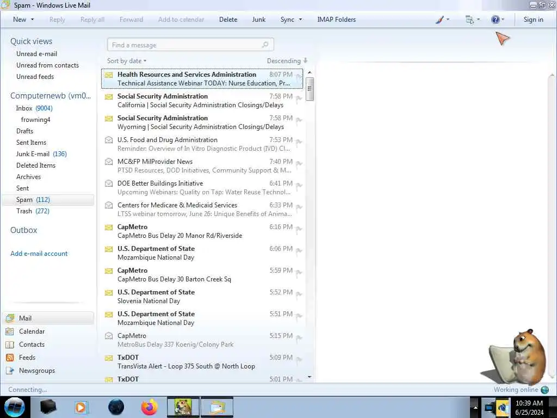The image size is (557, 418).
Task: Open the Junk E-mail folder
Action: coord(41,154)
